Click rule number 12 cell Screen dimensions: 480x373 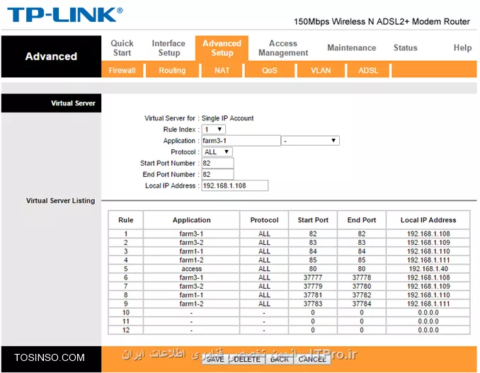coord(126,330)
